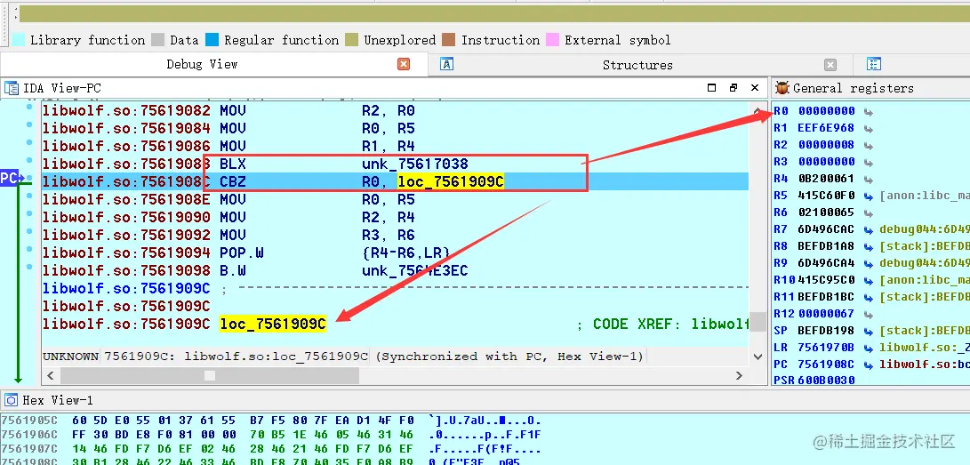Image resolution: width=970 pixels, height=465 pixels.
Task: Click the General registers bug icon
Action: pos(782,88)
